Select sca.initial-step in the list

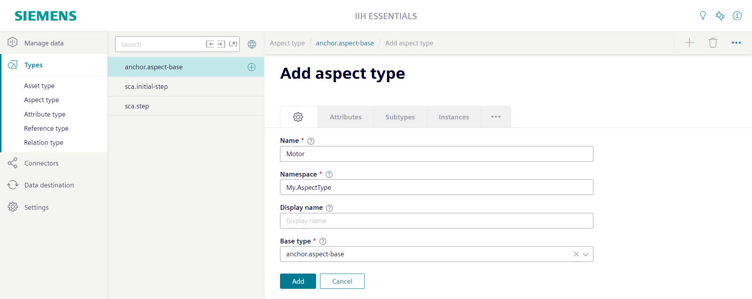[186, 86]
